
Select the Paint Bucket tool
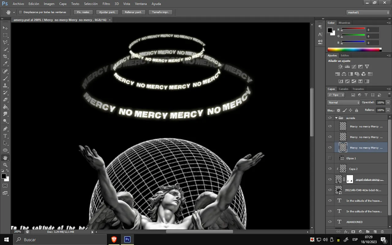5,107
